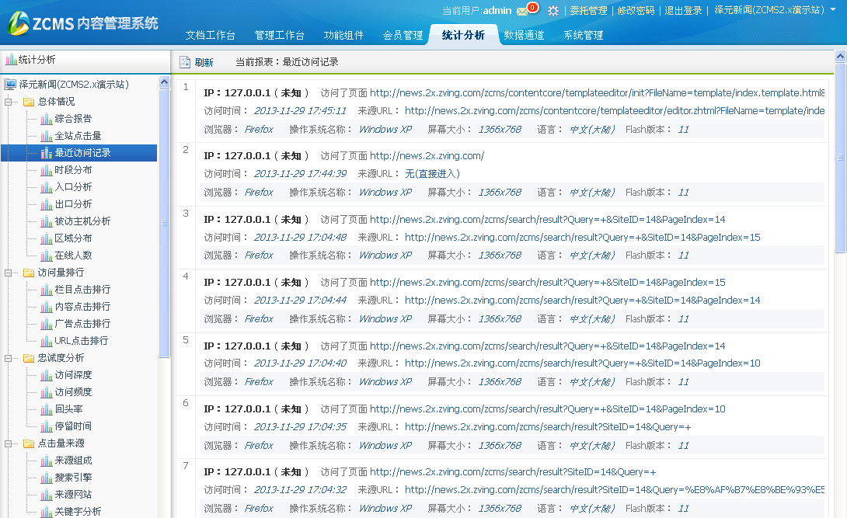The image size is (847, 518).
Task: Click the refresh (刷新) icon in toolbar
Action: coord(185,62)
